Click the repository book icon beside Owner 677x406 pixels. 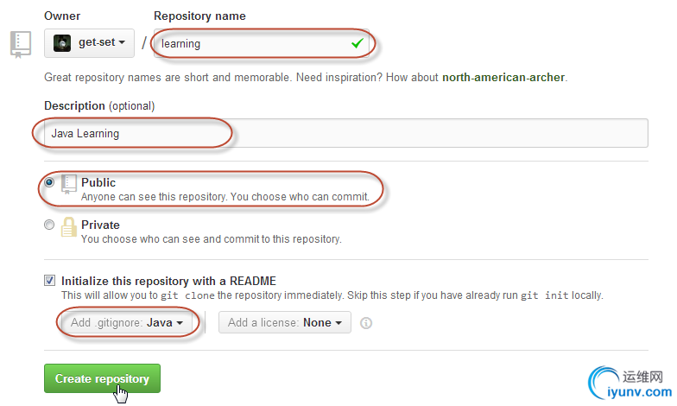[x=19, y=43]
